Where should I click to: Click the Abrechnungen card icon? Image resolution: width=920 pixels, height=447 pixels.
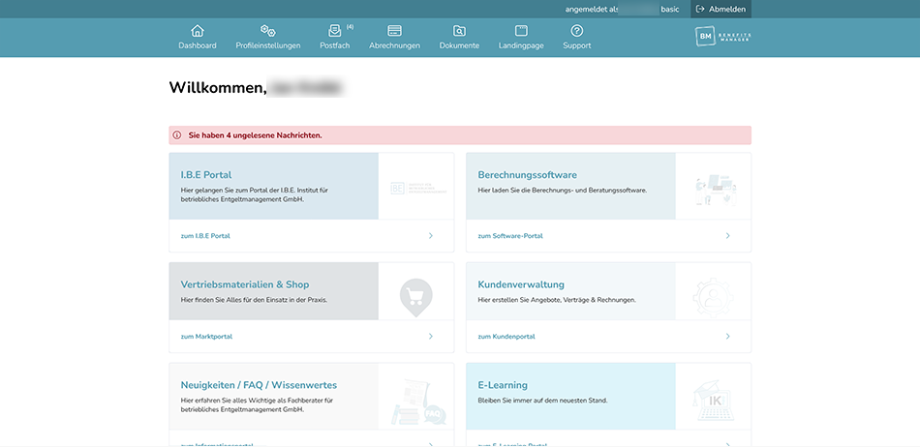(394, 31)
